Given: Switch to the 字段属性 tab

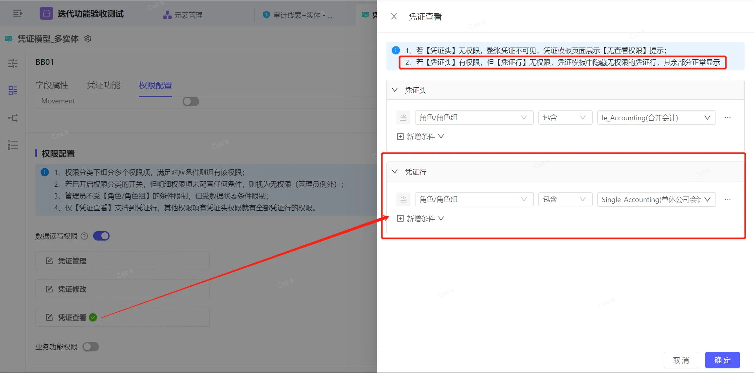Looking at the screenshot, I should click(x=52, y=85).
